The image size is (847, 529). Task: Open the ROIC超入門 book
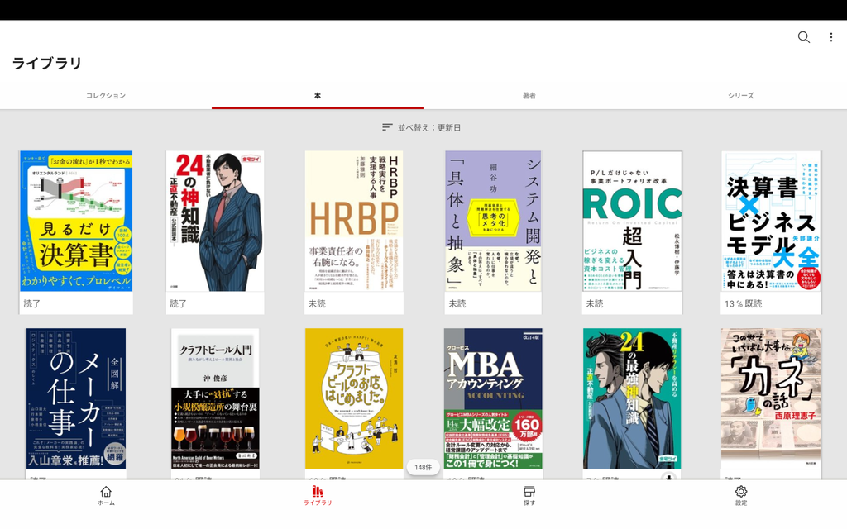pyautogui.click(x=632, y=222)
